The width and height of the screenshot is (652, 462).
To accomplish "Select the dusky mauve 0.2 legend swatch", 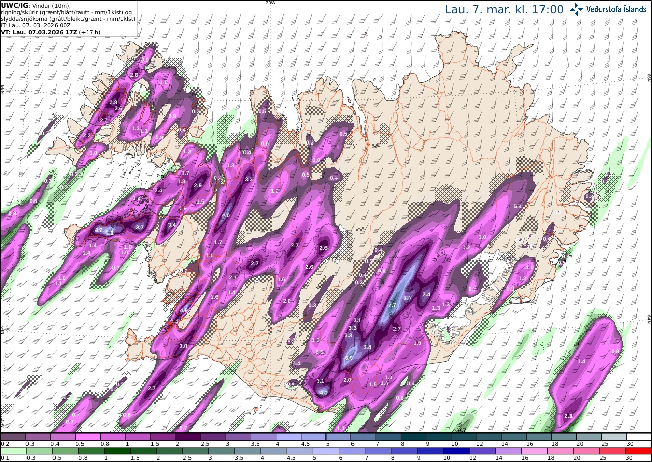I will click(x=13, y=437).
